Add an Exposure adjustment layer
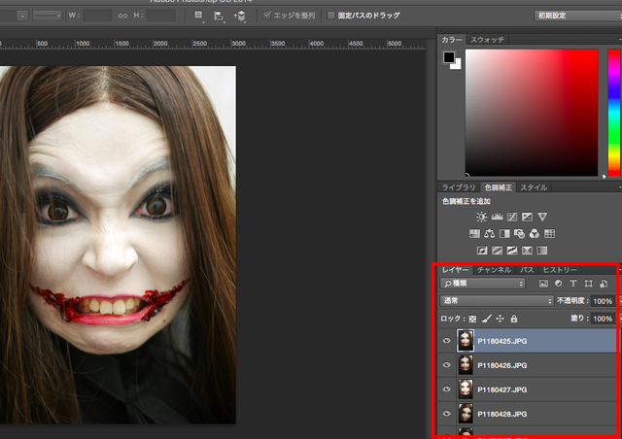The height and width of the screenshot is (439, 622). pyautogui.click(x=527, y=217)
